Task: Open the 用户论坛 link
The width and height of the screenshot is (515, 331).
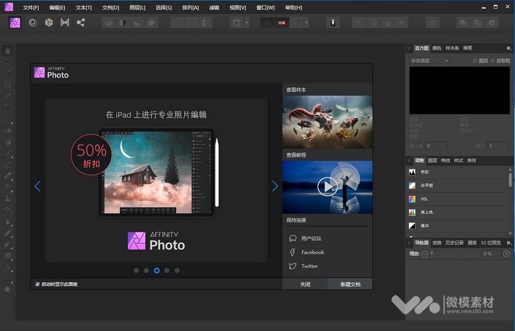Action: coord(312,238)
